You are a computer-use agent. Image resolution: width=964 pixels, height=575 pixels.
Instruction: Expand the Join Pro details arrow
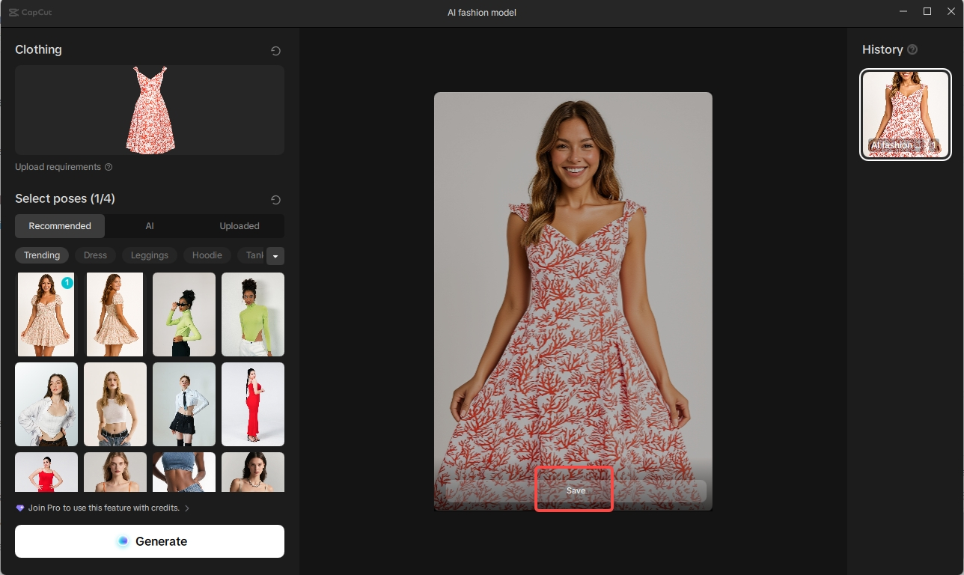click(187, 508)
